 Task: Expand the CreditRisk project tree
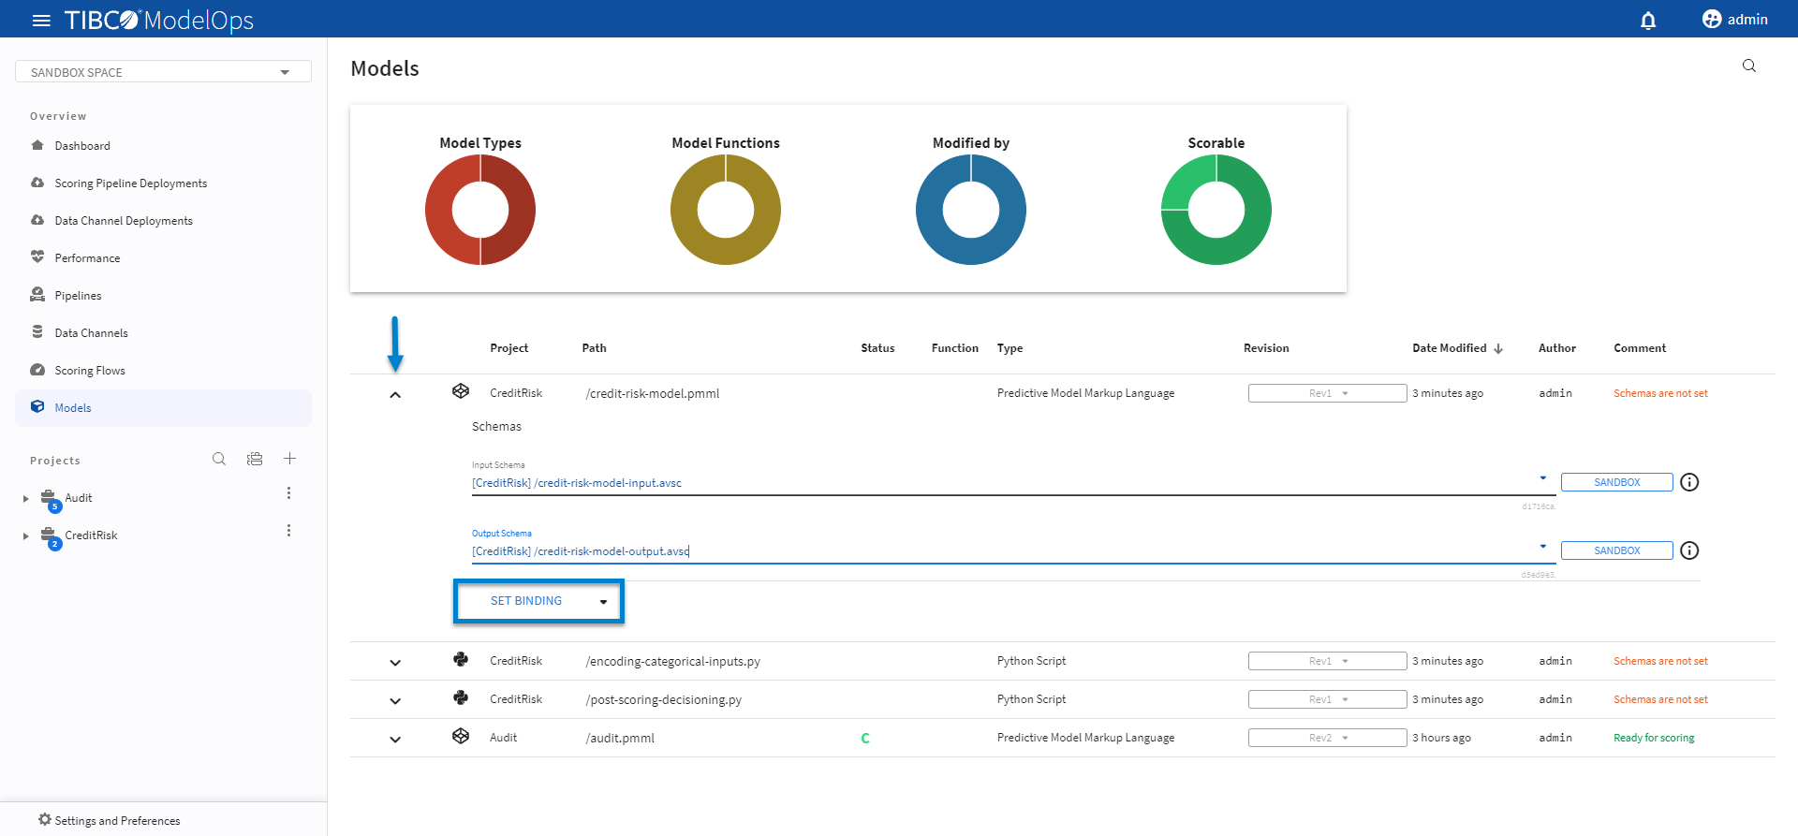click(26, 536)
